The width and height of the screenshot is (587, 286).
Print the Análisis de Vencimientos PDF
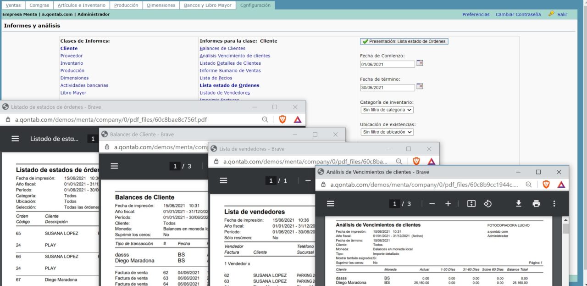(536, 203)
